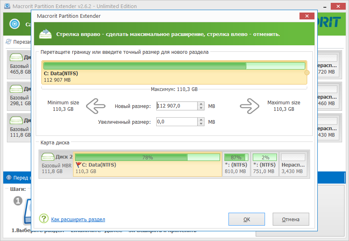
Task: Increase the enlarged size with up spinner
Action: click(201, 120)
